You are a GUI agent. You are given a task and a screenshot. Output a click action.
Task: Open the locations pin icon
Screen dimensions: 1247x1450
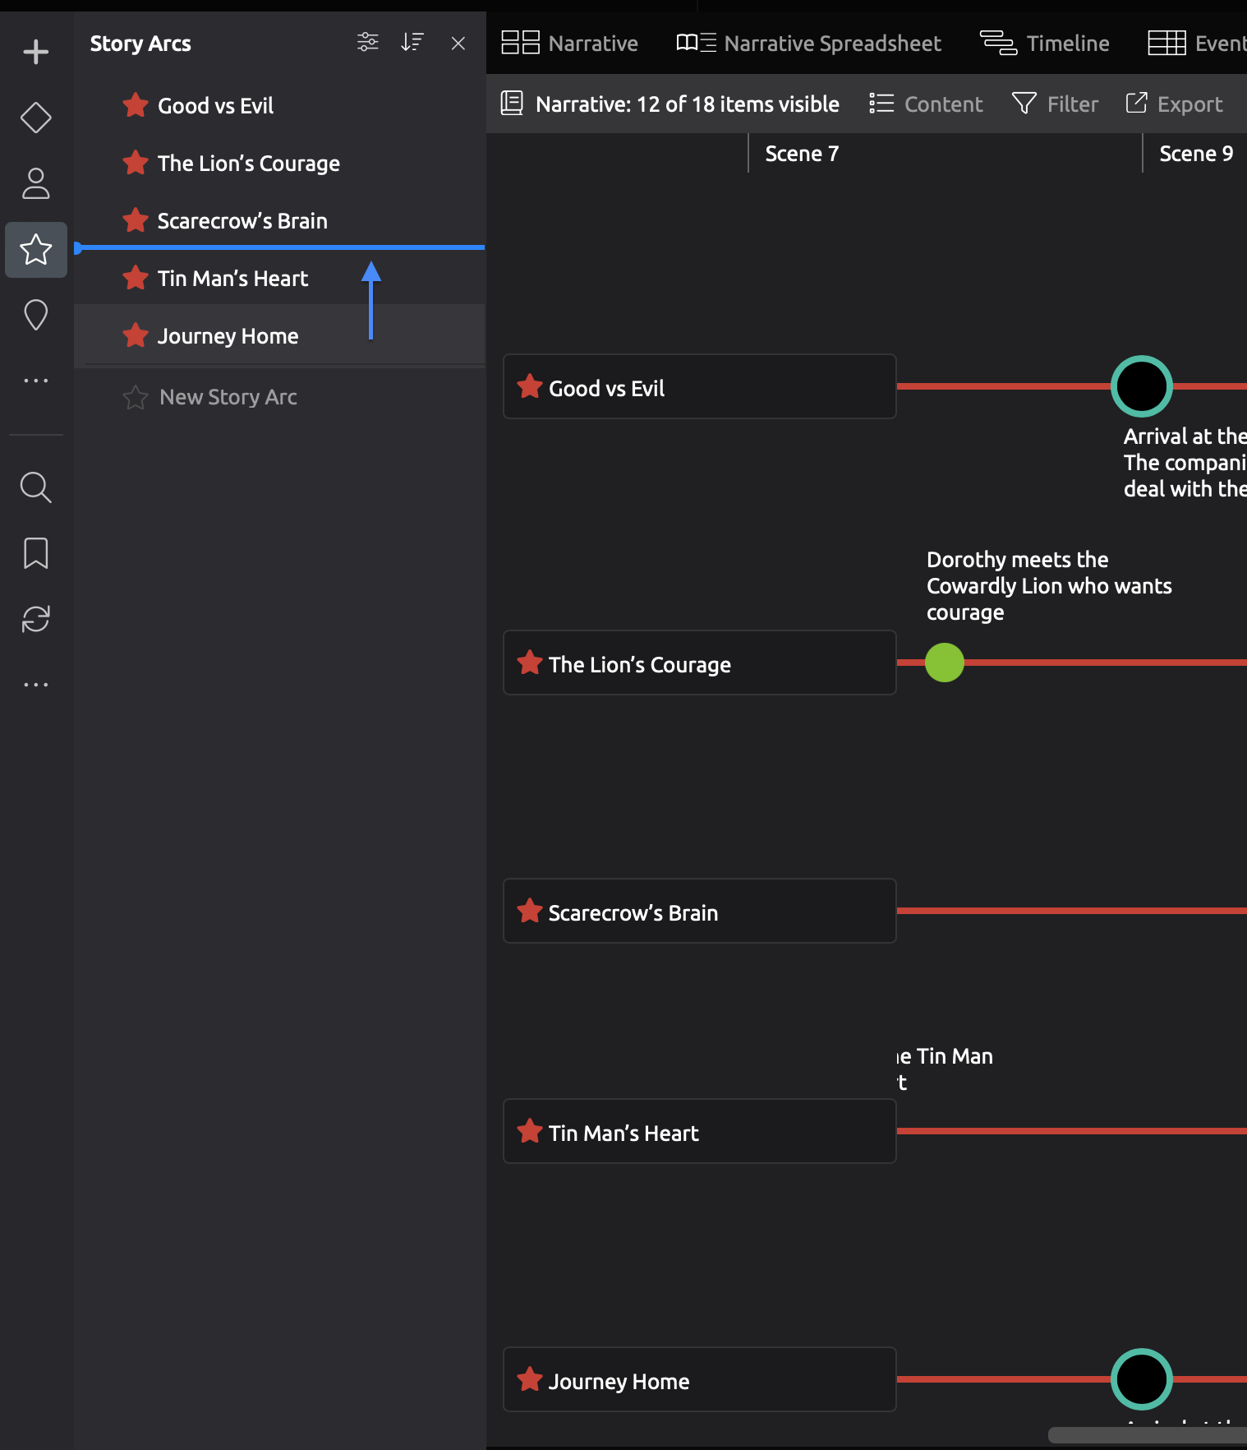35,315
